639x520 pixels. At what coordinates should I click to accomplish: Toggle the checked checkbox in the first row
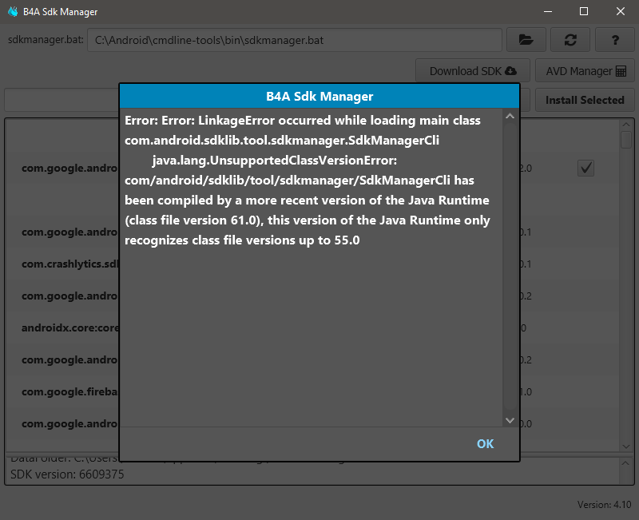click(585, 168)
